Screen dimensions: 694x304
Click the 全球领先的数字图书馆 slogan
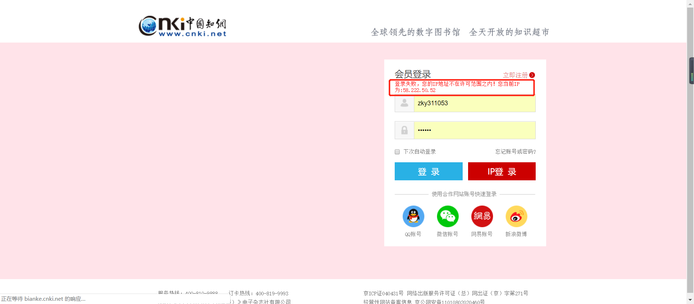point(416,32)
